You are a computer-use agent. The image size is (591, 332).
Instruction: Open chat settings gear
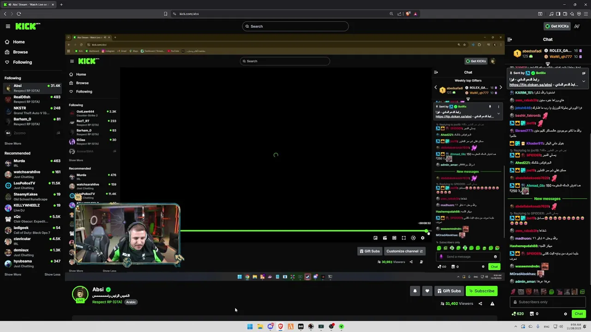click(566, 314)
